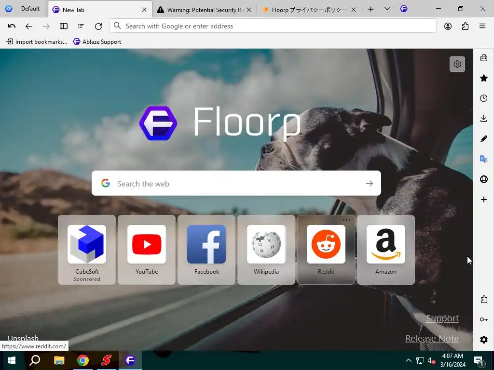Open Windows taskbar search
Viewport: 494px width, 370px height.
[35, 360]
